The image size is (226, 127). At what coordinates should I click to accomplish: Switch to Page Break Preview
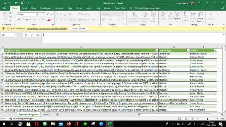pos(193,119)
